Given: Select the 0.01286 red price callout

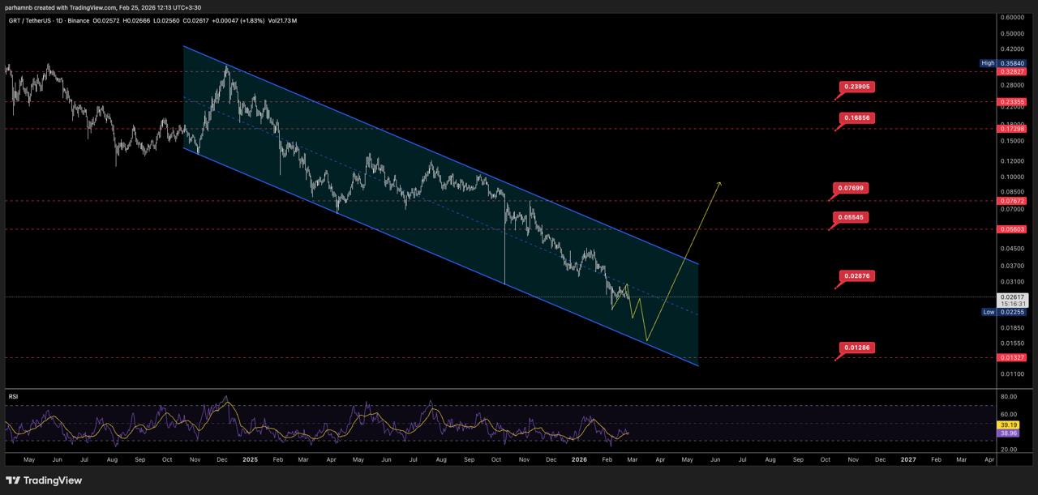Looking at the screenshot, I should pos(858,348).
